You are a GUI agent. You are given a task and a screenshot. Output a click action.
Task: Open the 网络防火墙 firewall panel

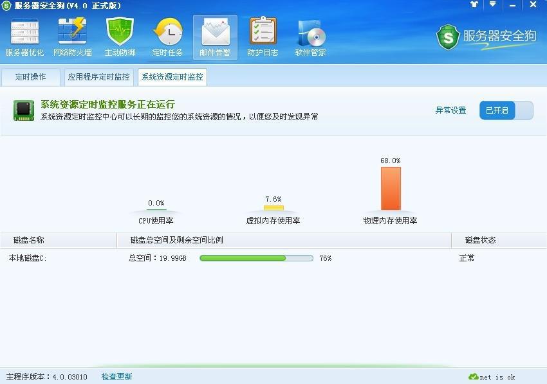coord(72,35)
